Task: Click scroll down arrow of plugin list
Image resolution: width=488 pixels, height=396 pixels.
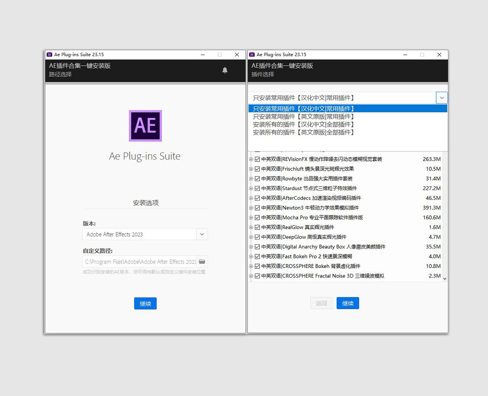Action: (x=445, y=279)
